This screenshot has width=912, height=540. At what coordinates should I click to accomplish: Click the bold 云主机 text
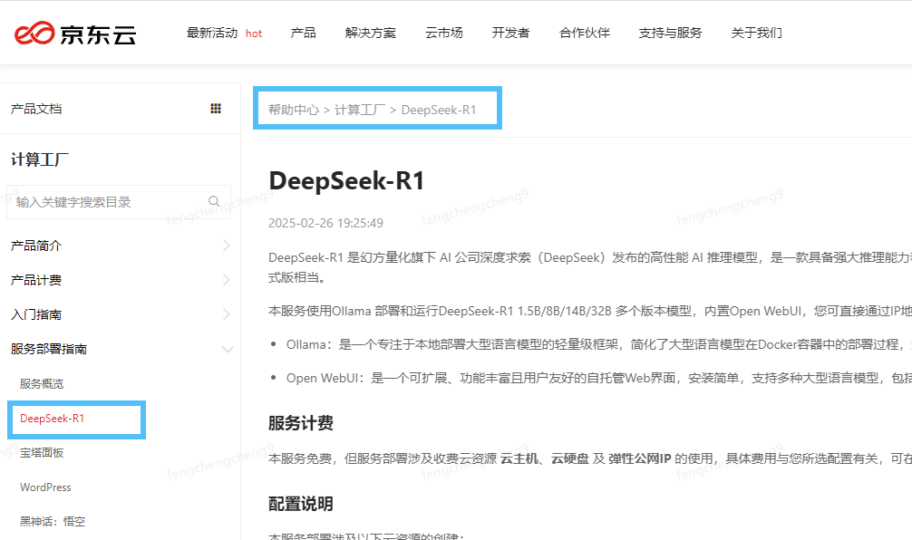point(519,458)
